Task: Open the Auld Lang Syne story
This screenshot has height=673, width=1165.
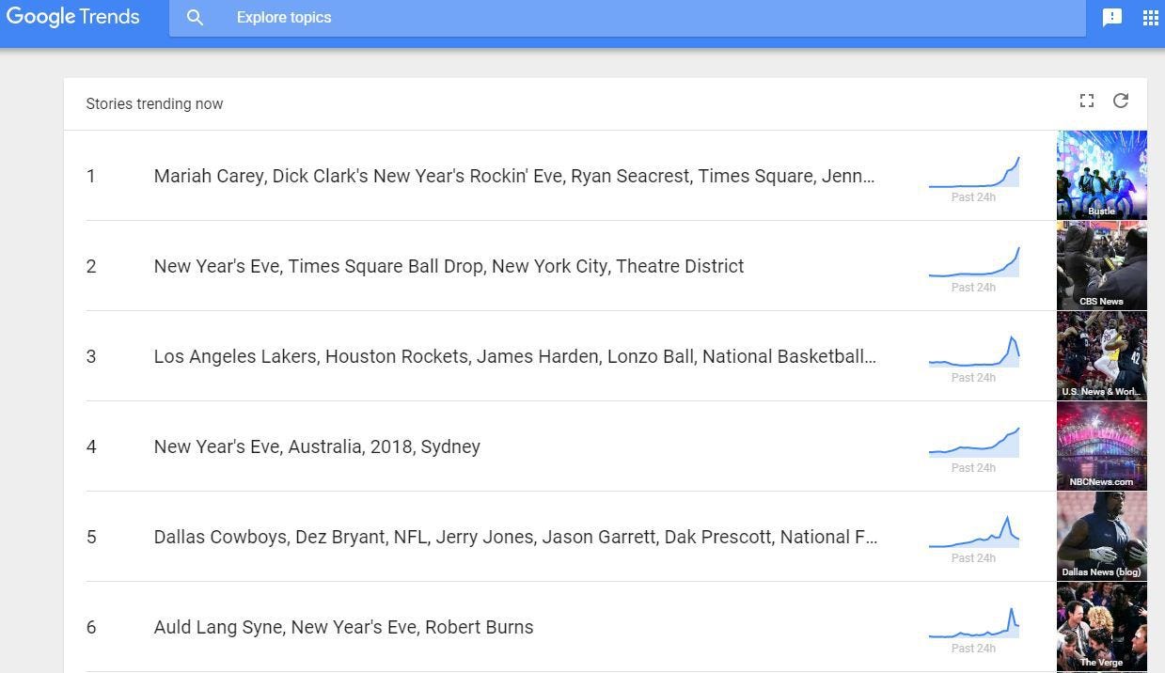Action: [343, 627]
